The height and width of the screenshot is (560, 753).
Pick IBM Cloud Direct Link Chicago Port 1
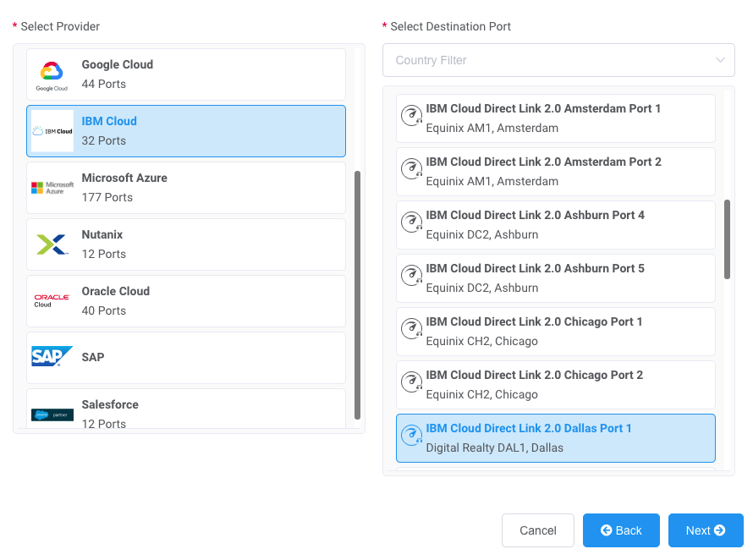(x=555, y=331)
